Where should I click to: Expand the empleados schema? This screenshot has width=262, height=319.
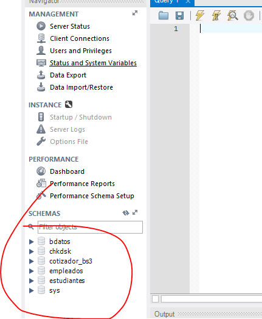coord(32,271)
